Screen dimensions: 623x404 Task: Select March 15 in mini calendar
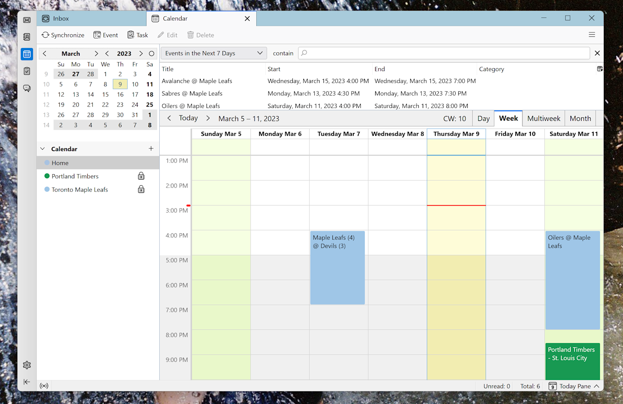pos(105,94)
